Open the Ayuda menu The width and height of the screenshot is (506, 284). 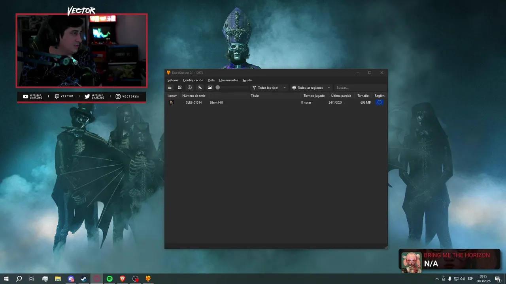tap(247, 80)
